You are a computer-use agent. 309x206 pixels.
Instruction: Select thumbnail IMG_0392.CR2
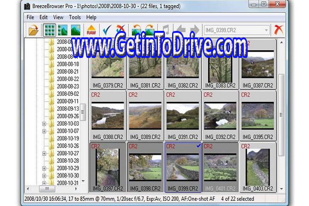tap(220, 116)
